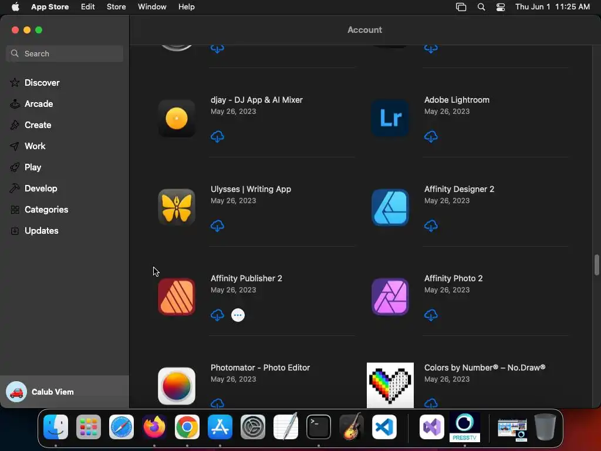Click the vertical scrollbar thumb
Screen dimensions: 601x451
596,265
